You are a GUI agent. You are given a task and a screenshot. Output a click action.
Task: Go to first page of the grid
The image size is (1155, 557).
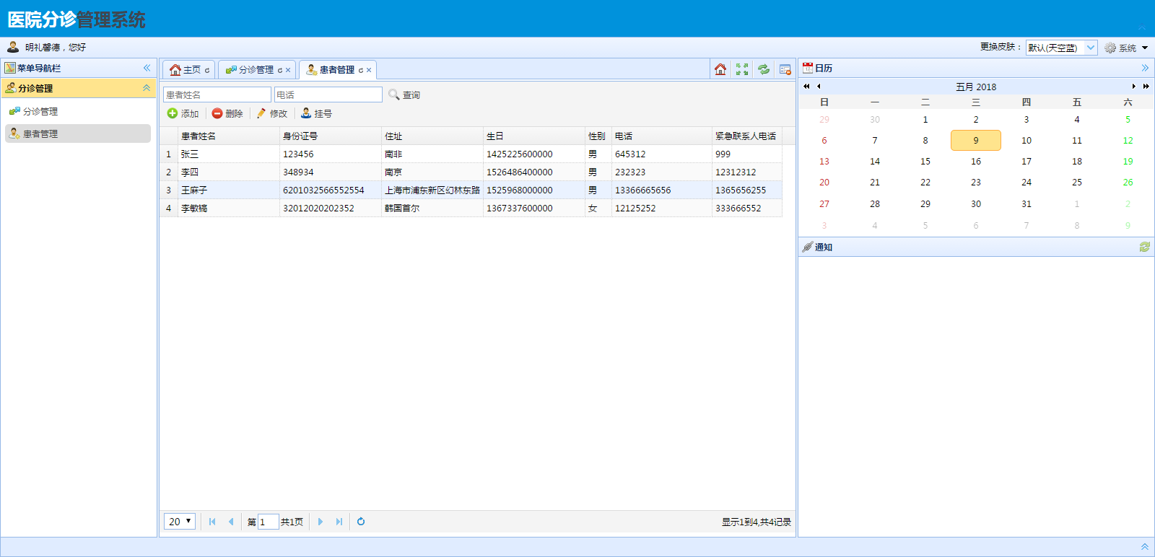point(212,522)
